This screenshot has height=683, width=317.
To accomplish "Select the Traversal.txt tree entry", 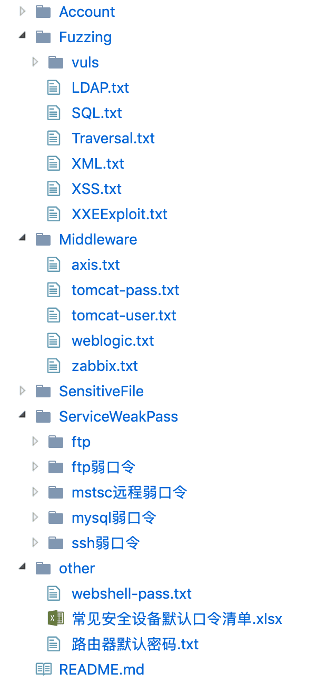I will [x=113, y=138].
